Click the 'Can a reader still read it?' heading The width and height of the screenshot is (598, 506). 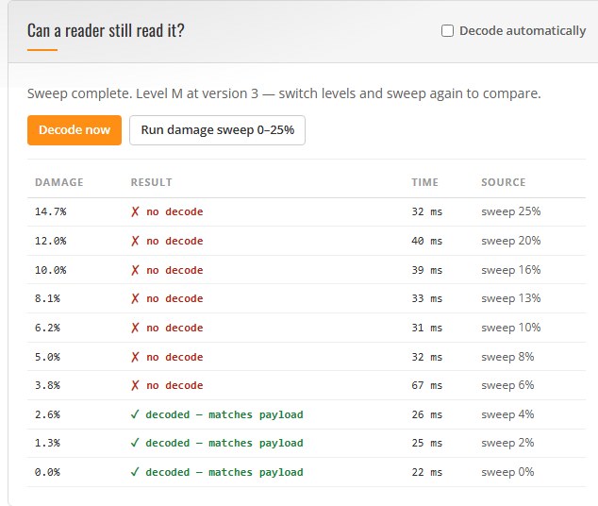(x=106, y=30)
